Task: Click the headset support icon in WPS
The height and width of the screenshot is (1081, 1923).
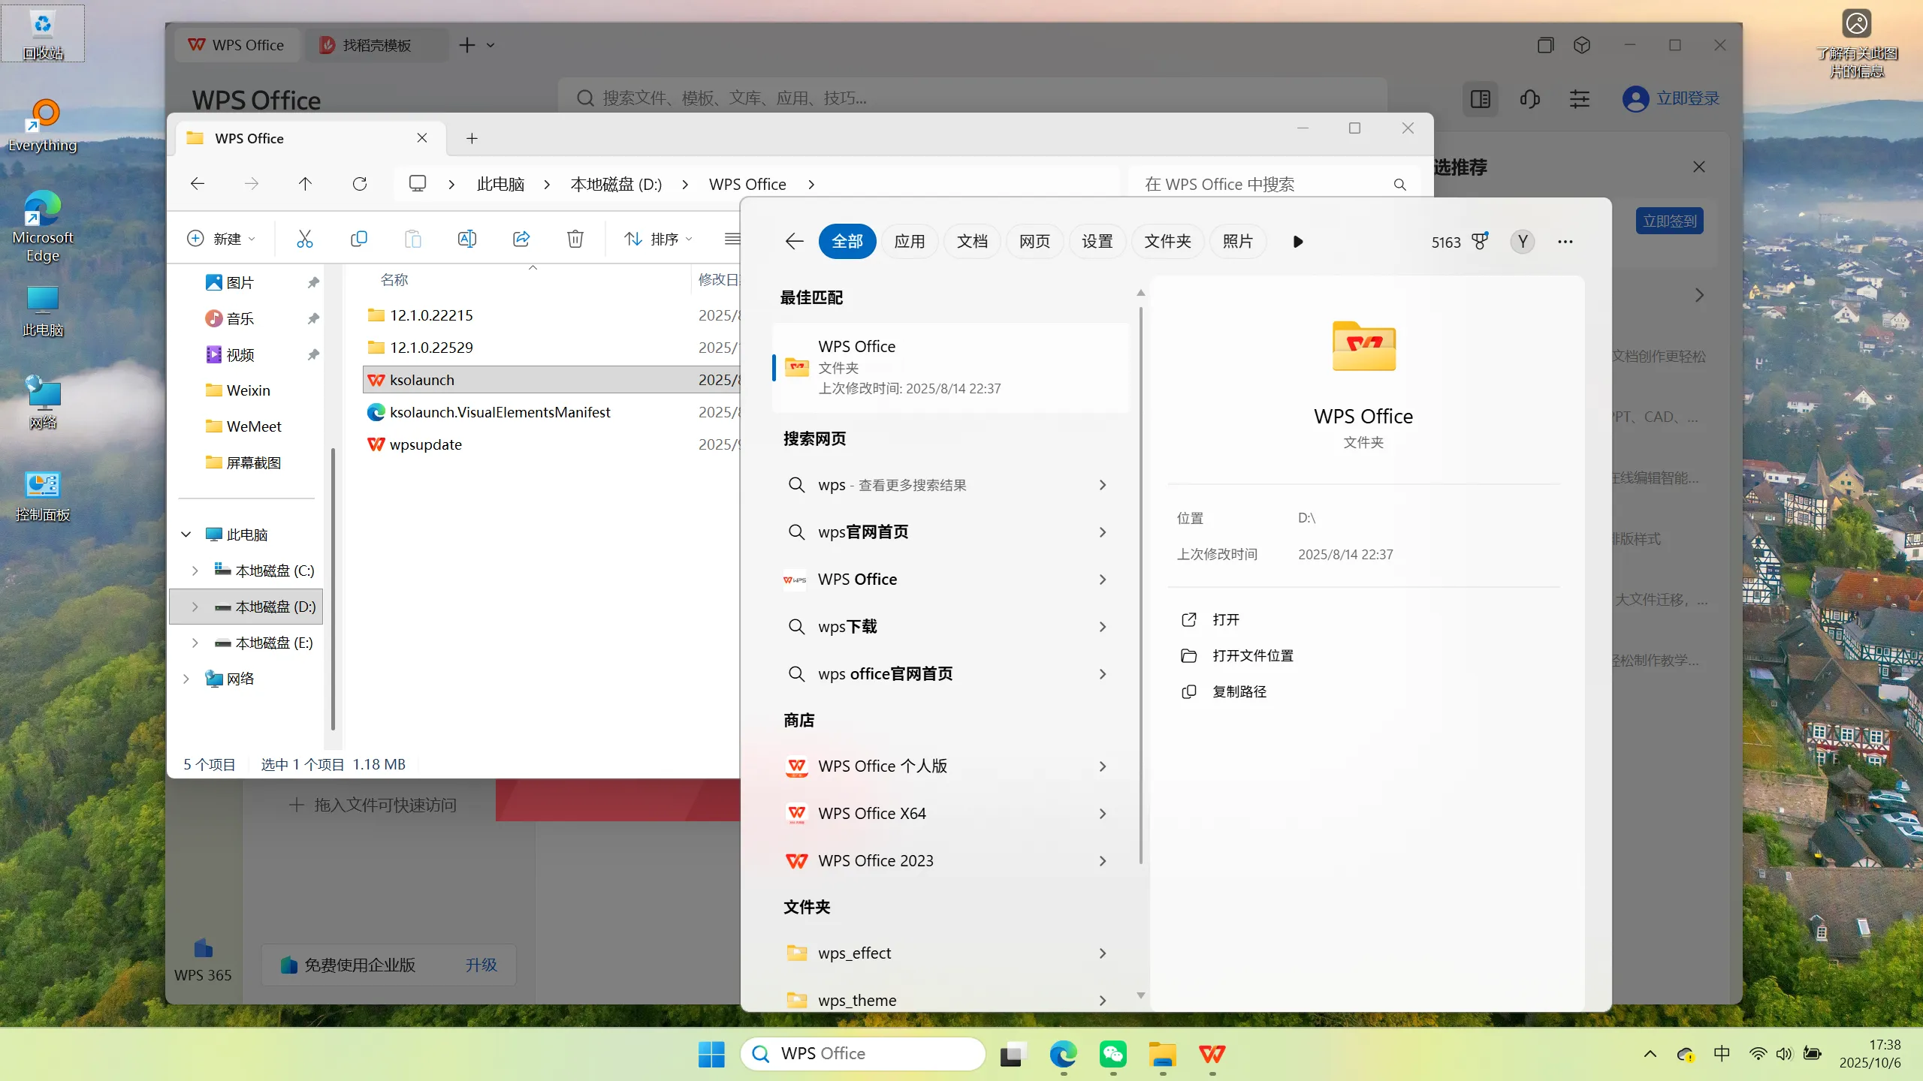Action: 1529,99
